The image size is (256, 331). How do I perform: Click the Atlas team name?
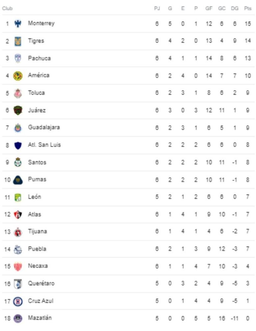[x=34, y=214]
